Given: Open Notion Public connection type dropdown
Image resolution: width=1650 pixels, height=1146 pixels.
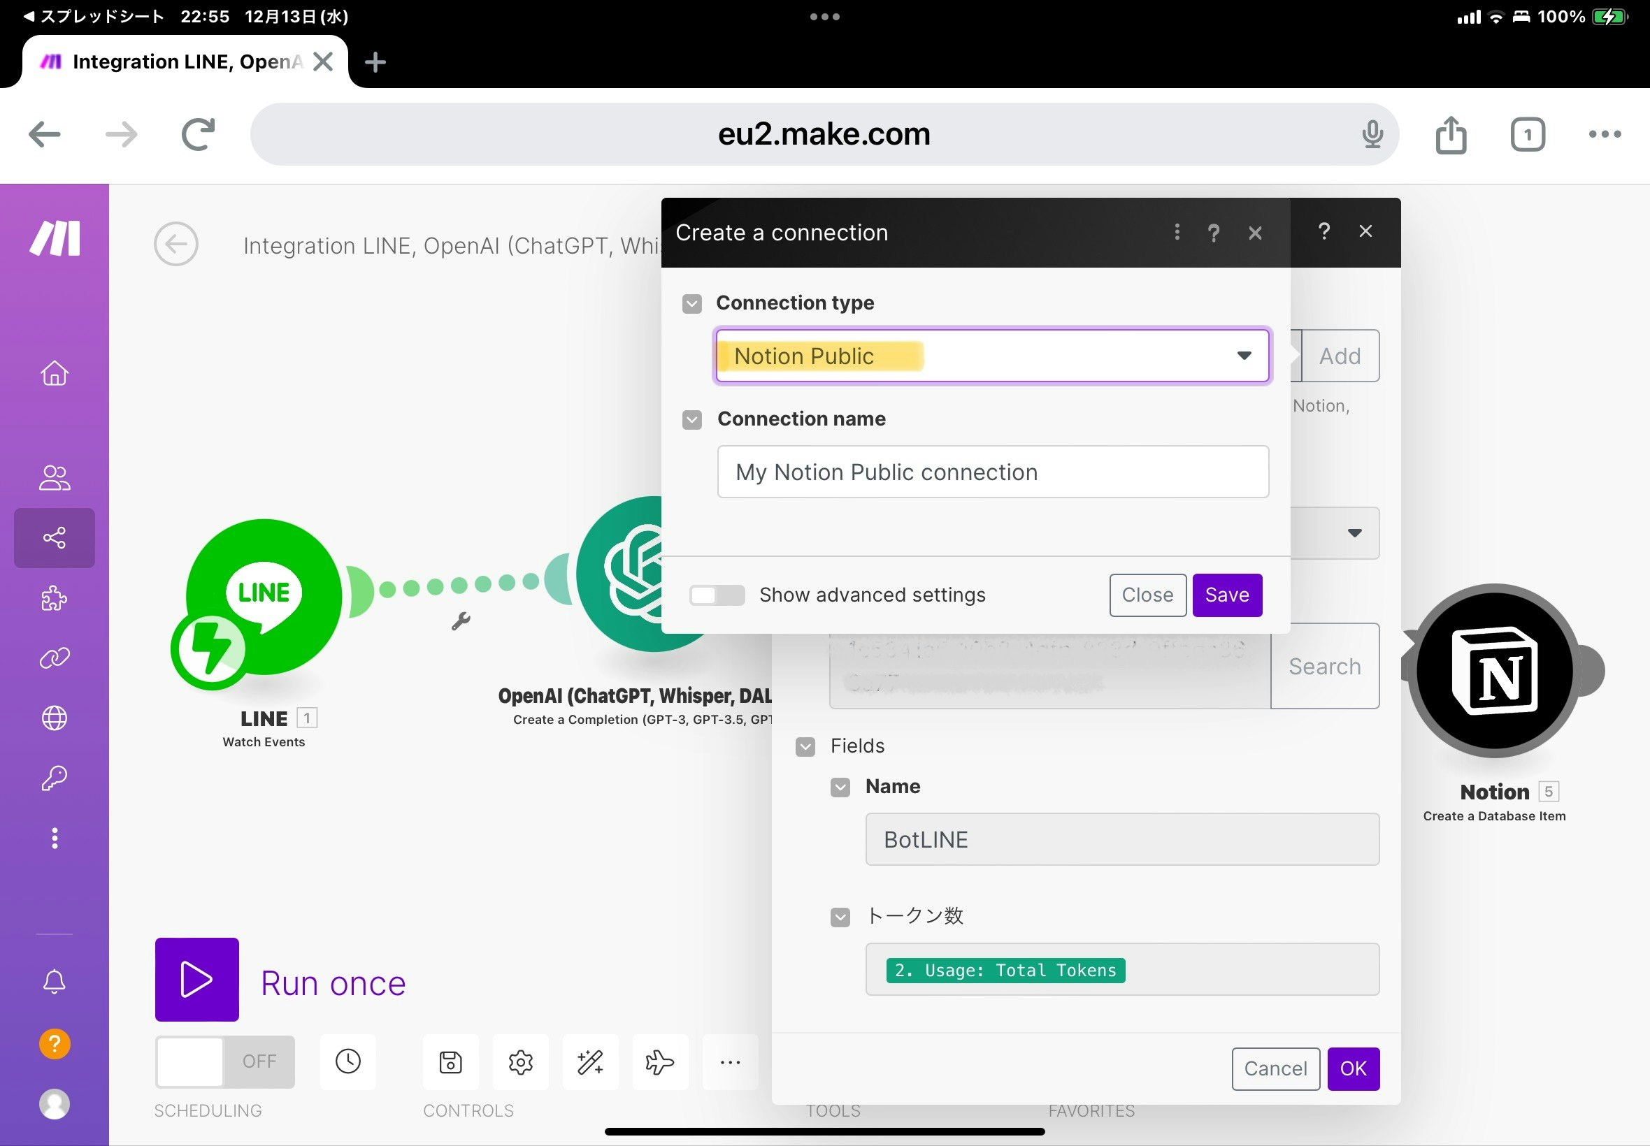Looking at the screenshot, I should point(992,356).
